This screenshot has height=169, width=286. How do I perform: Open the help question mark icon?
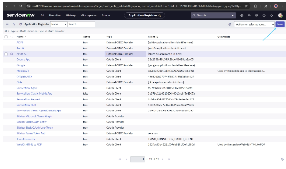point(264,16)
